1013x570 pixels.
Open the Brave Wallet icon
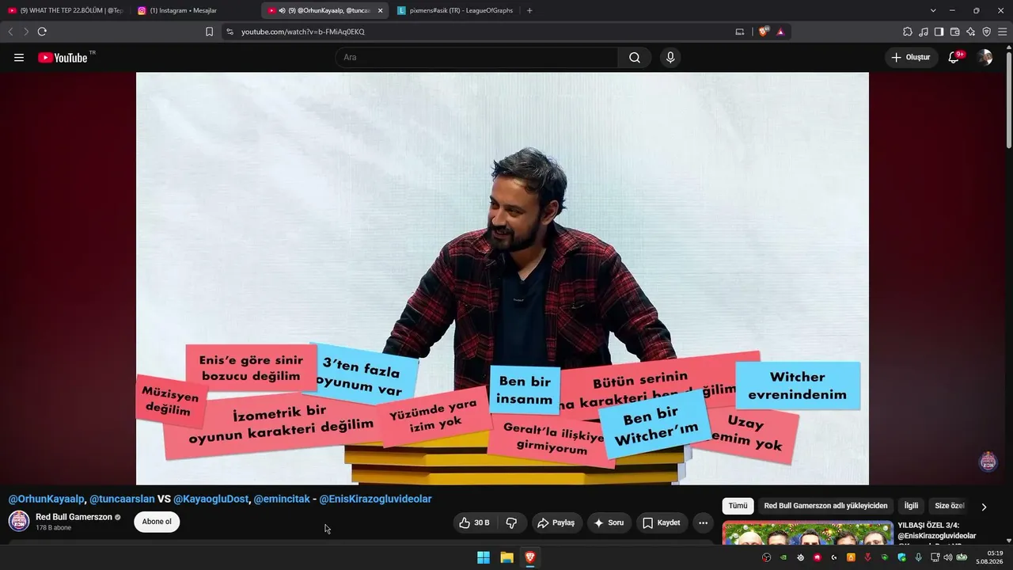tap(954, 32)
